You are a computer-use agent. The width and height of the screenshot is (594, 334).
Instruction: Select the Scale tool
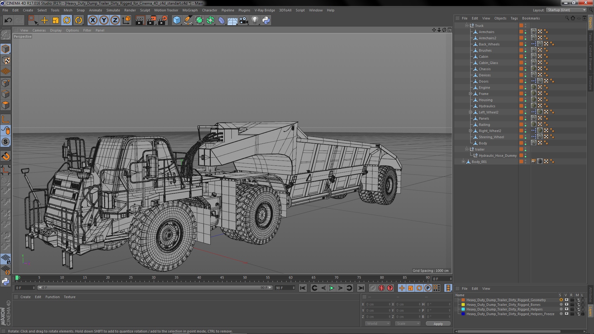point(56,20)
